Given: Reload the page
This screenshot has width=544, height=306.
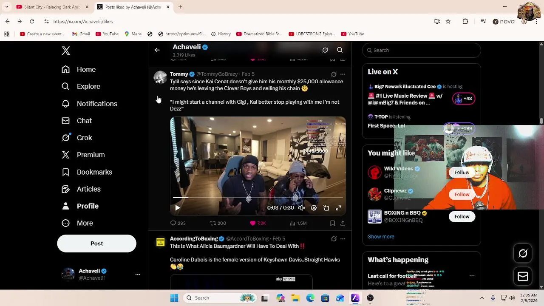Looking at the screenshot, I should click(32, 21).
